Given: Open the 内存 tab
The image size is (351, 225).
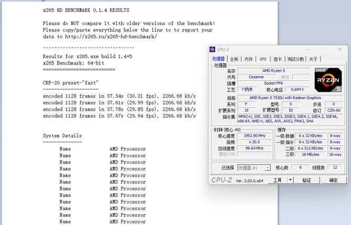Looking at the screenshot, I should [248, 59].
